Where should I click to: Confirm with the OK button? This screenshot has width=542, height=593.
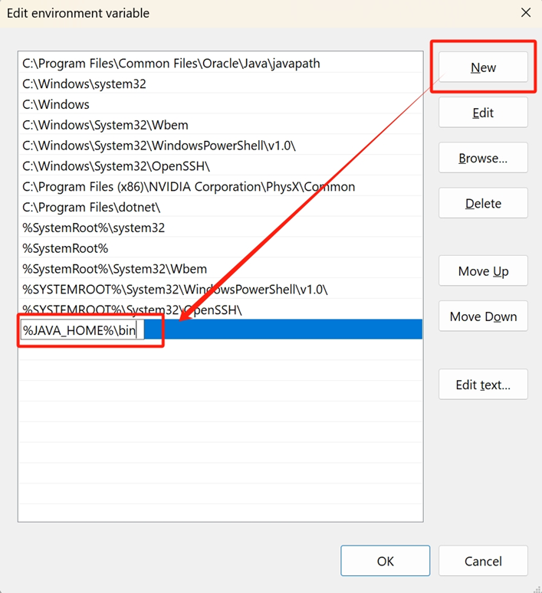point(385,561)
